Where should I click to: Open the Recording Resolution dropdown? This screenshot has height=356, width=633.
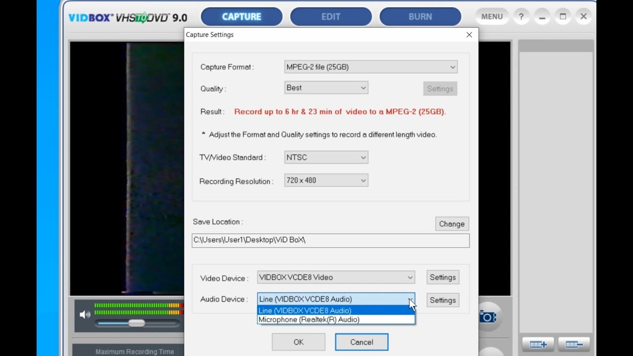click(326, 180)
